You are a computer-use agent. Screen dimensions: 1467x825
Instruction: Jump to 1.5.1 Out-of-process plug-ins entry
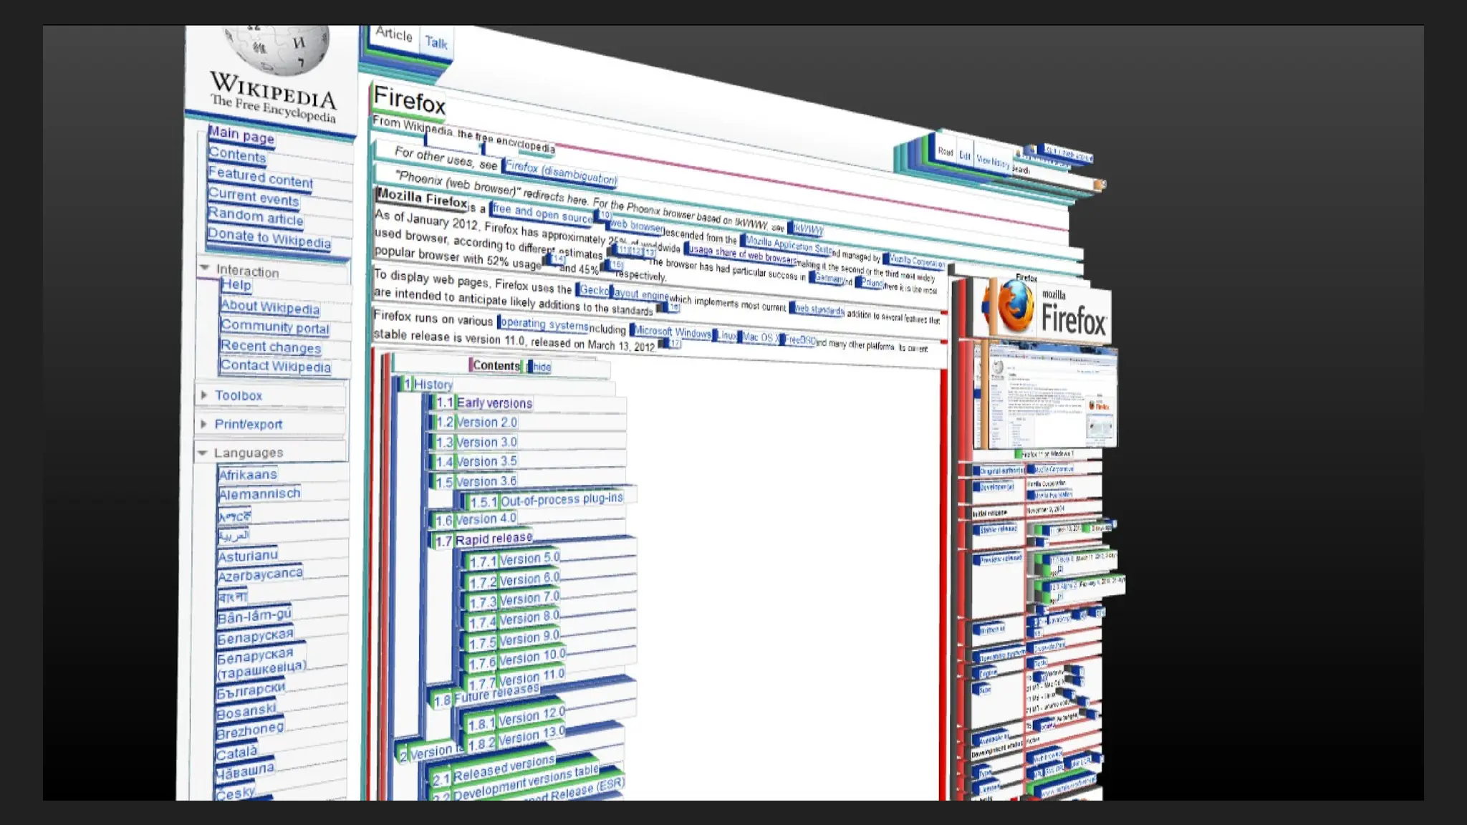click(547, 500)
